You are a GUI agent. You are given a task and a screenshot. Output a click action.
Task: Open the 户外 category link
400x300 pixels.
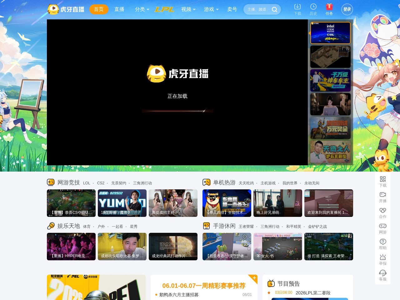(x=101, y=227)
